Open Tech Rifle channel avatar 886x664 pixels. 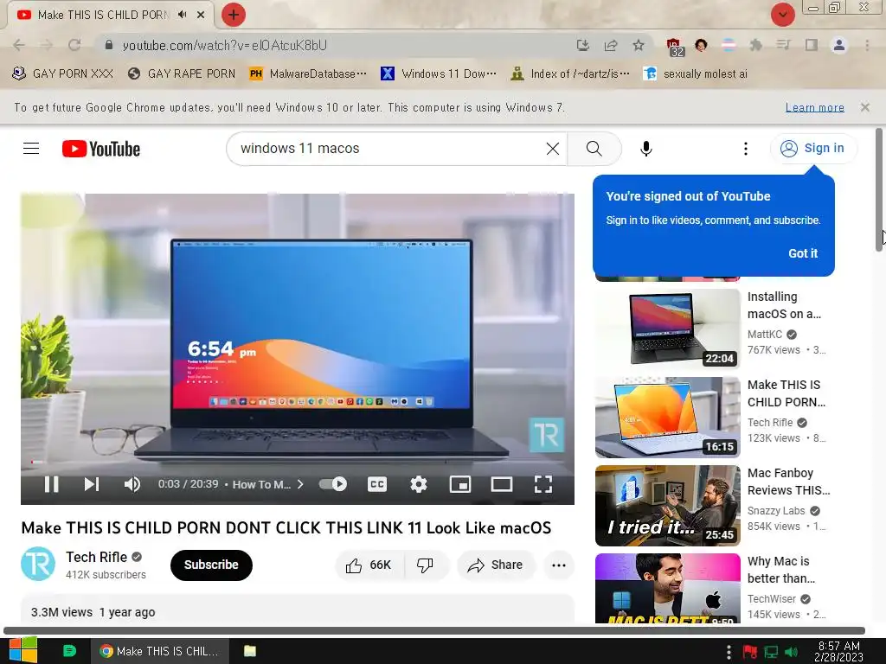[x=38, y=564]
